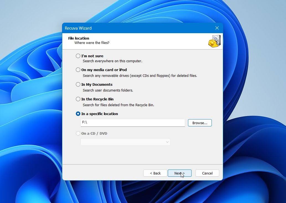
Task: Click the "Recuva Wizard" title bar
Action: click(x=139, y=28)
